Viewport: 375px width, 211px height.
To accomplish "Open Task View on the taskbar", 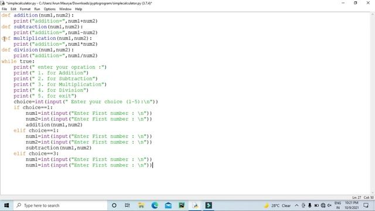I will pos(127,205).
